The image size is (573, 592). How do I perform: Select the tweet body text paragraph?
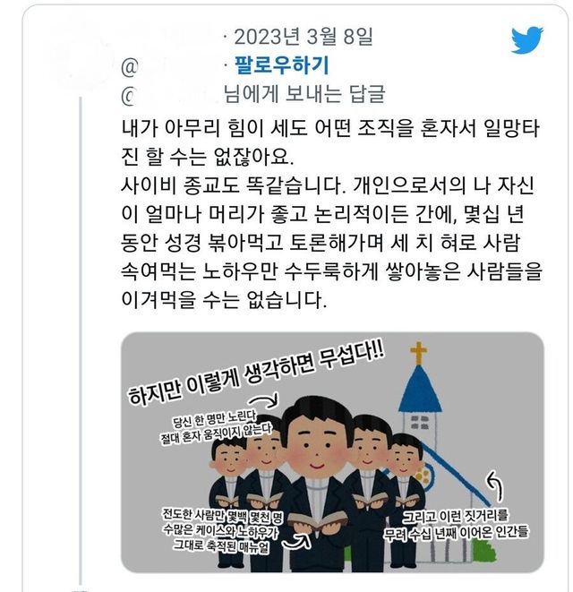pos(330,214)
